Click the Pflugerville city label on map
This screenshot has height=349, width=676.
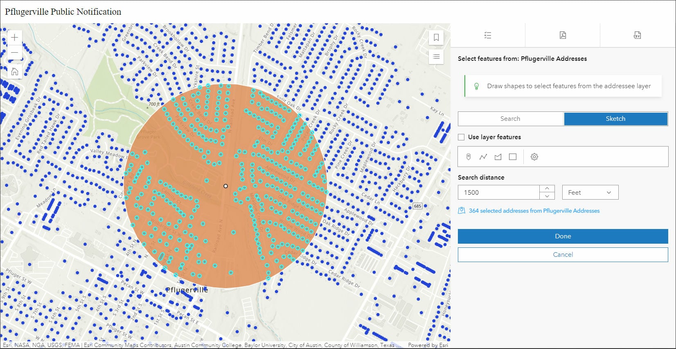tap(187, 290)
